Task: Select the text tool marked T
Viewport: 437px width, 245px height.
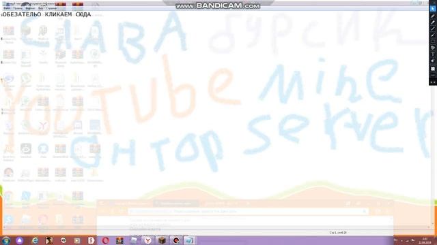Action: pyautogui.click(x=433, y=54)
